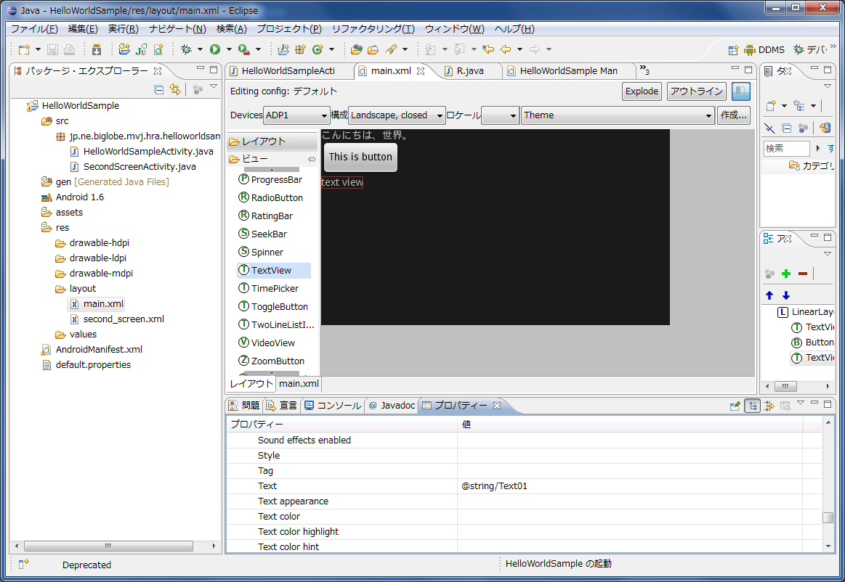Click the New file wizard icon in toolbar
845x582 pixels.
coord(24,49)
